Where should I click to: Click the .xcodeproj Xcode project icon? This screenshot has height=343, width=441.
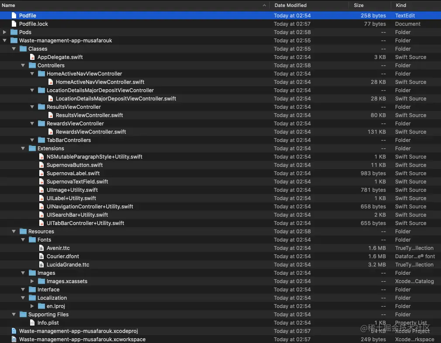[x=14, y=331]
